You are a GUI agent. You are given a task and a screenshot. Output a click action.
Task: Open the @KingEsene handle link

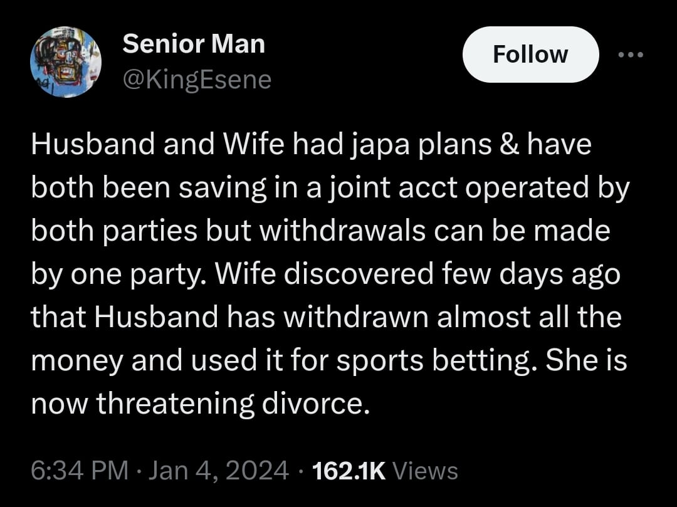[x=197, y=80]
